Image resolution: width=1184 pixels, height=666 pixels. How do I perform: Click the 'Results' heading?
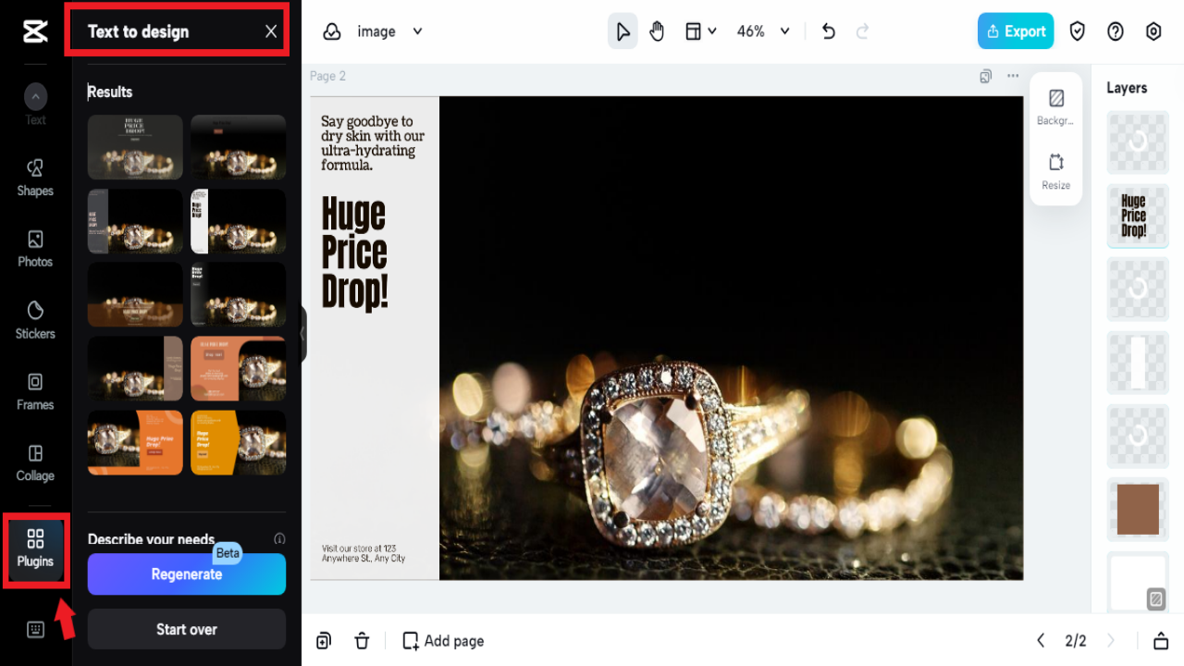(110, 92)
